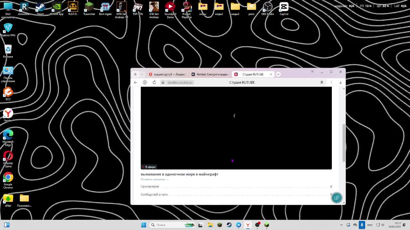Reload the RUTUBE studio page
Viewport: 410px width, 230px height.
[x=154, y=82]
